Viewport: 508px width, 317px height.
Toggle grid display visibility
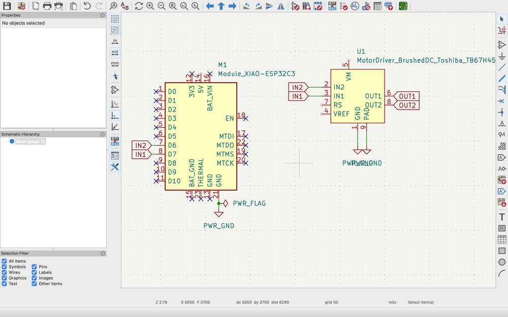[x=115, y=19]
